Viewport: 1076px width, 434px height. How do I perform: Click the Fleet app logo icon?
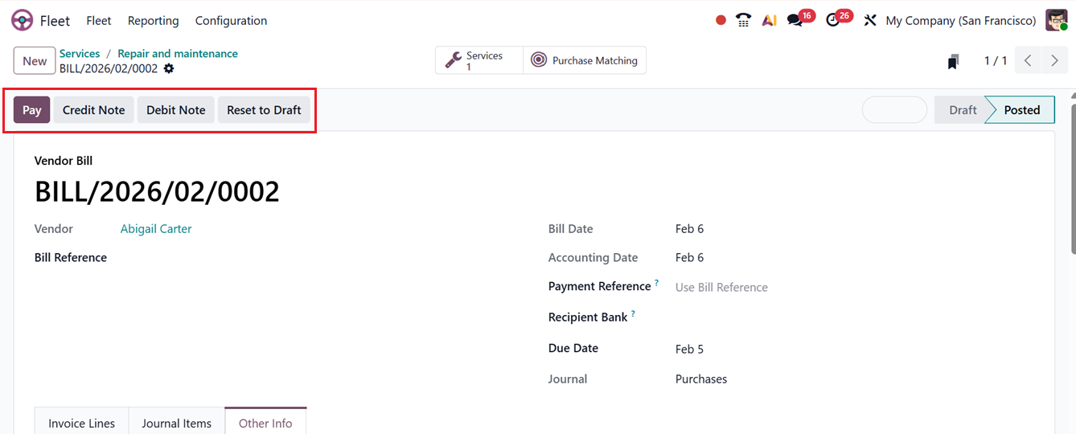click(x=22, y=21)
